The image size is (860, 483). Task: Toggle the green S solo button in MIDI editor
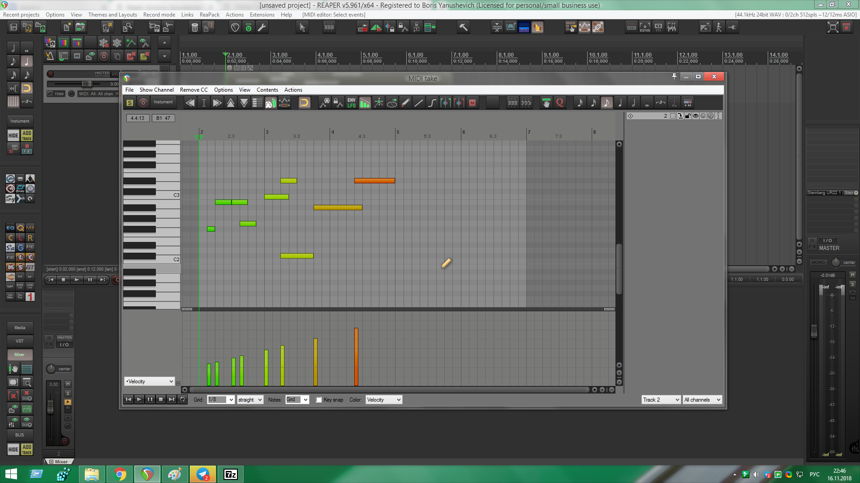[x=130, y=103]
